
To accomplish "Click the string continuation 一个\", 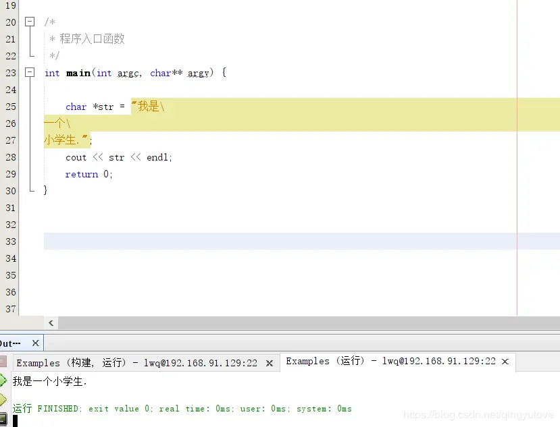I will pyautogui.click(x=57, y=123).
